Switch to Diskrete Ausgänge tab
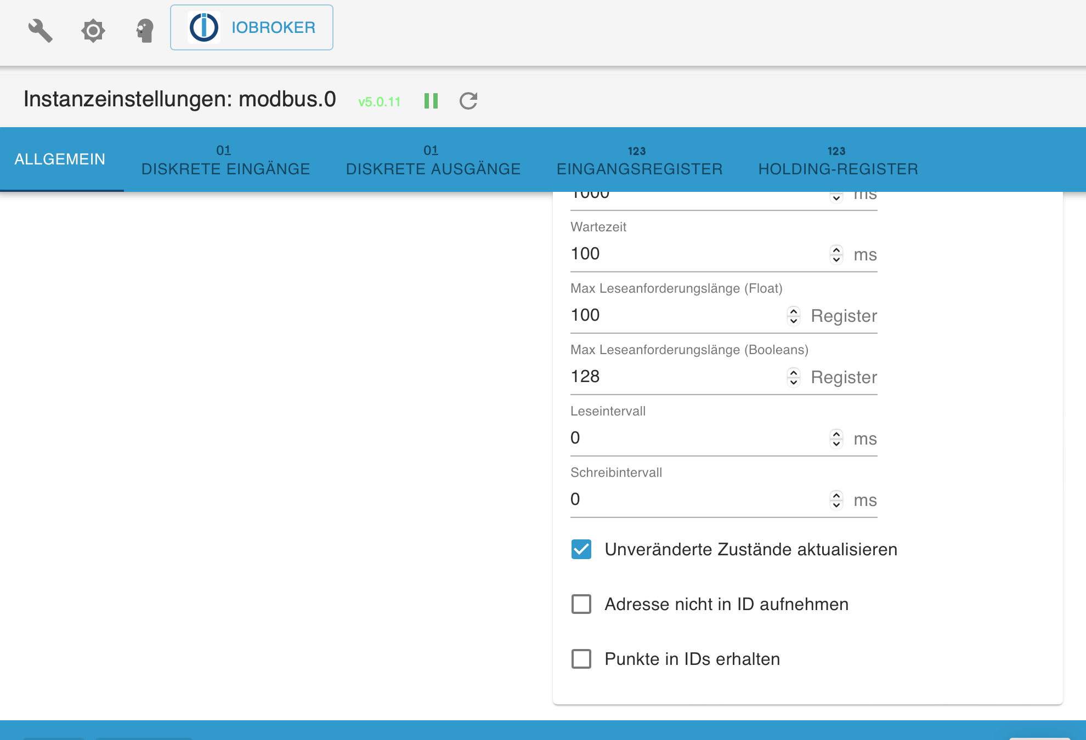Viewport: 1086px width, 740px height. tap(433, 159)
